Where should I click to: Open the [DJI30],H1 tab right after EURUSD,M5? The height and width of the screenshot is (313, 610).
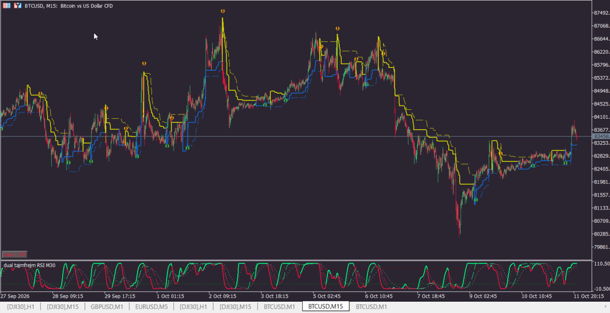click(x=193, y=307)
